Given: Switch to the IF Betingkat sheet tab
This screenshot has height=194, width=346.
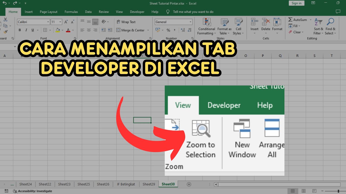Looking at the screenshot, I should click(x=126, y=184).
